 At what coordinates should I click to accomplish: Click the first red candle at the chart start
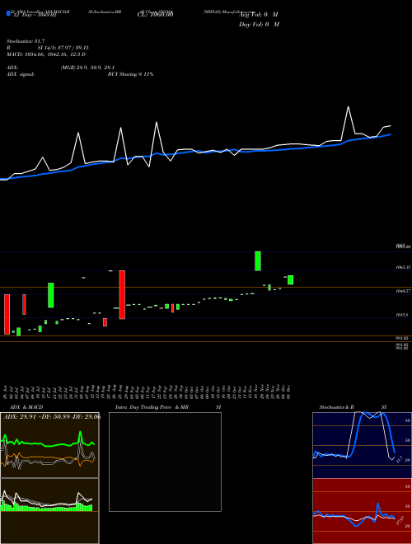coord(7,314)
